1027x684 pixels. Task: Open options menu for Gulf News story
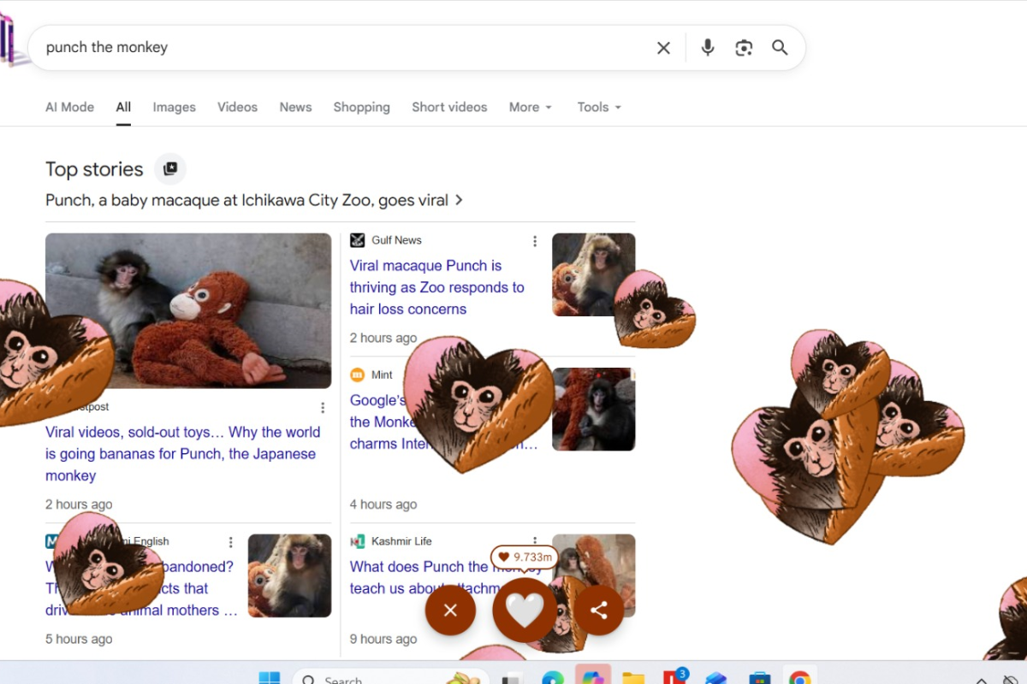tap(535, 241)
